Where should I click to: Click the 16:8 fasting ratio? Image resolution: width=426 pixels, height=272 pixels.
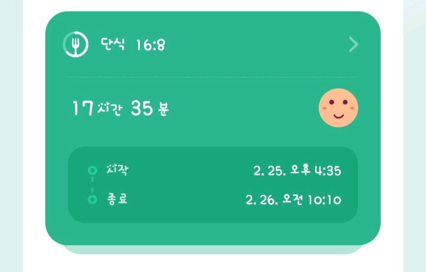click(x=150, y=45)
